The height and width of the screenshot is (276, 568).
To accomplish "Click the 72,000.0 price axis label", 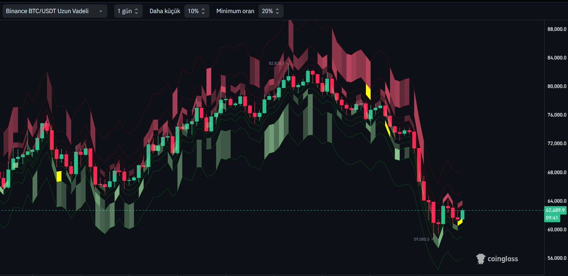I will [557, 143].
